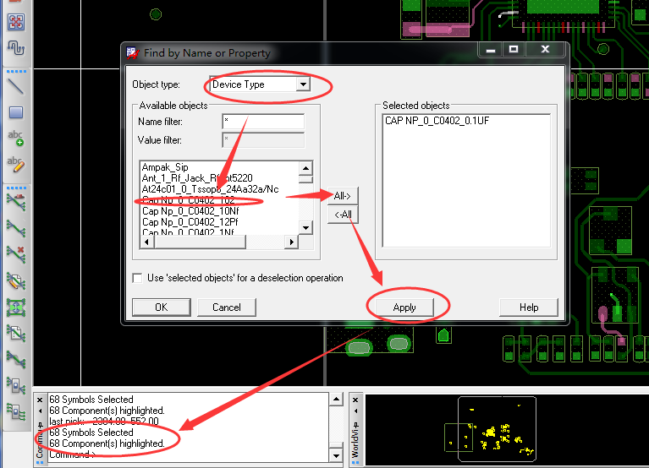Click the <-All button
Image resolution: width=649 pixels, height=468 pixels.
pos(343,215)
